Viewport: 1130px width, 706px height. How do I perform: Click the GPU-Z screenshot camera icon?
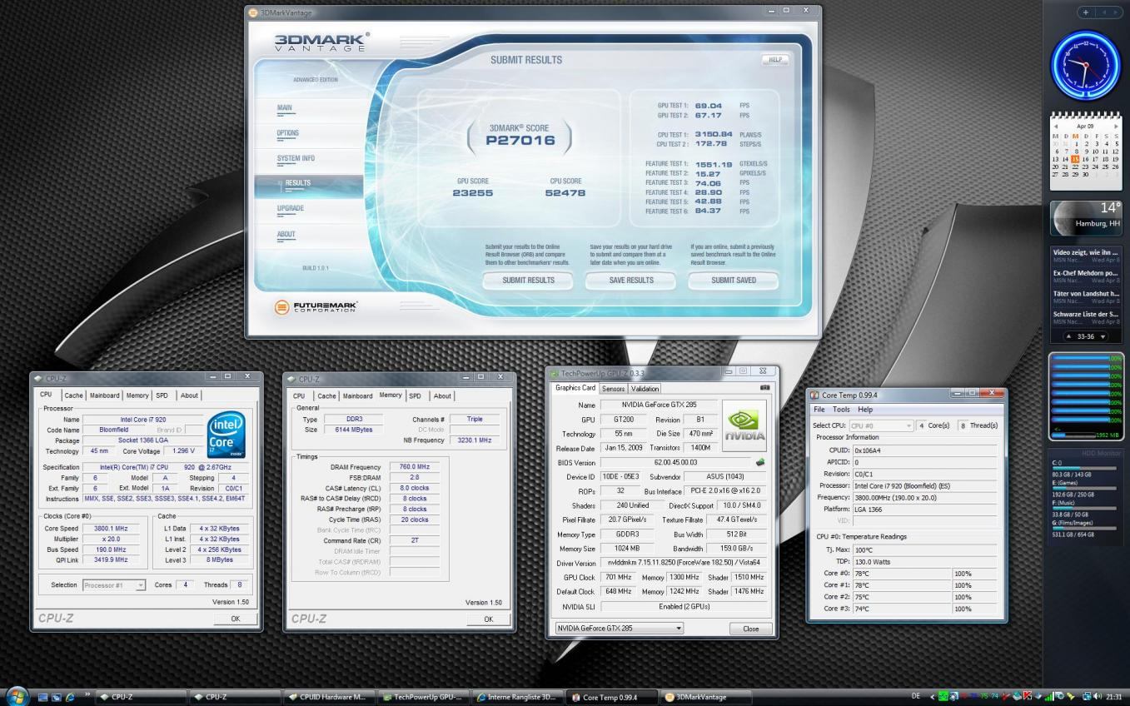[764, 388]
